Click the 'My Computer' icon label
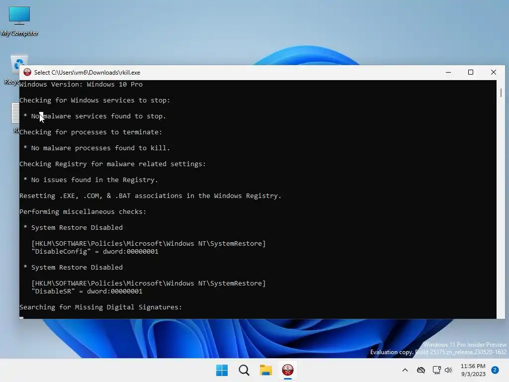 pyautogui.click(x=19, y=33)
